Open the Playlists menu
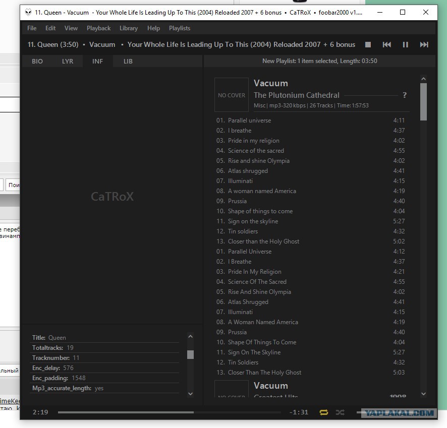The width and height of the screenshot is (447, 428). [x=180, y=28]
